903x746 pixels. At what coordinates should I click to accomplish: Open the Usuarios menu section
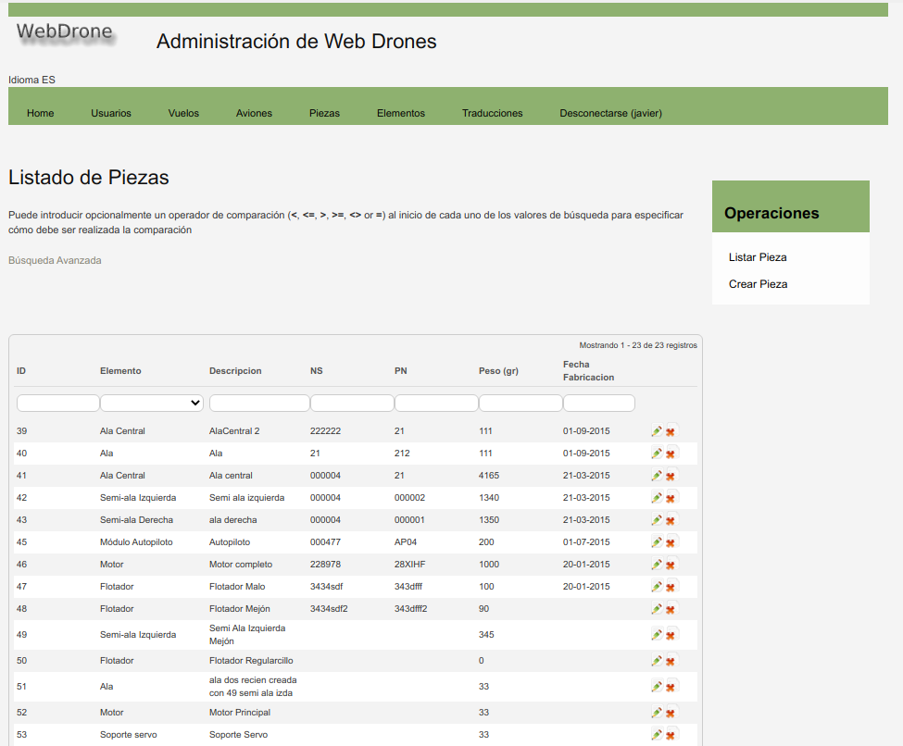pyautogui.click(x=111, y=113)
